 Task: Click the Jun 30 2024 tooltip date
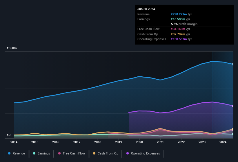tap(146, 9)
